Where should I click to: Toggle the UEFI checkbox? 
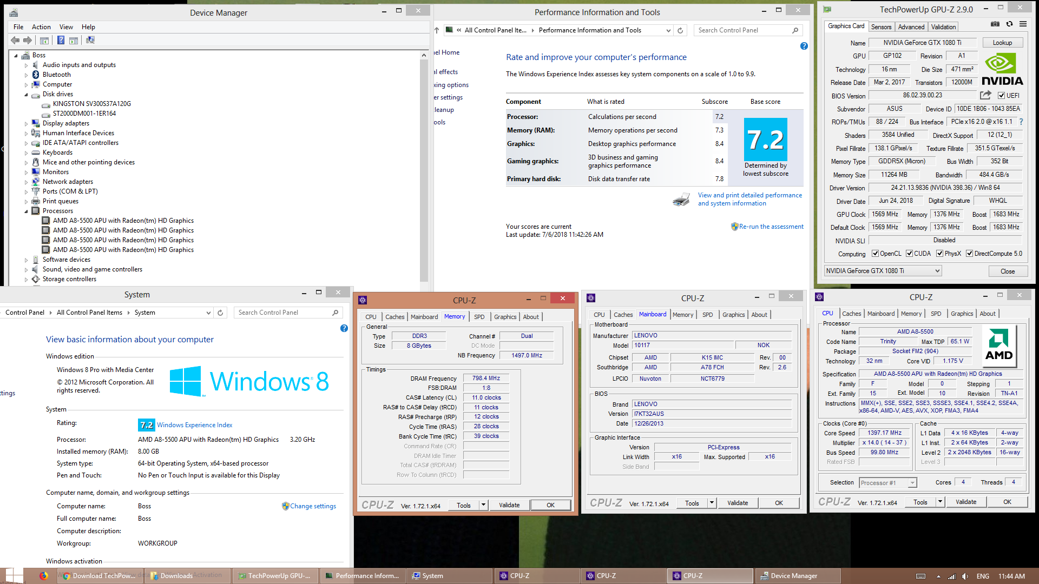[1002, 96]
